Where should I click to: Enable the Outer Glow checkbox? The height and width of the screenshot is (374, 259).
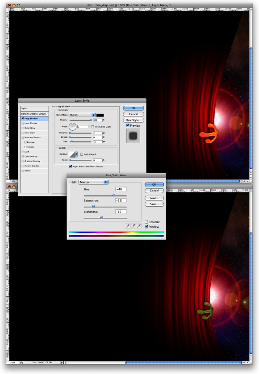[x=23, y=128]
